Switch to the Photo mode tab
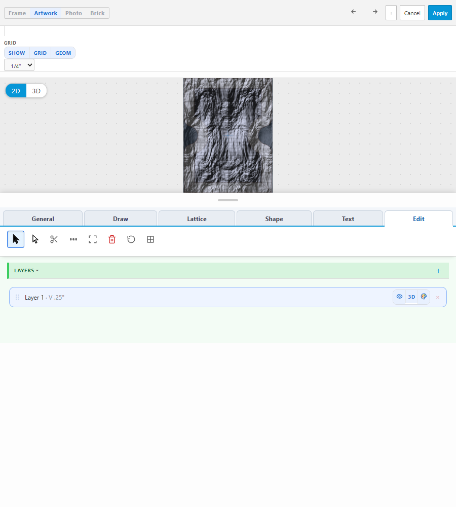 (x=73, y=13)
